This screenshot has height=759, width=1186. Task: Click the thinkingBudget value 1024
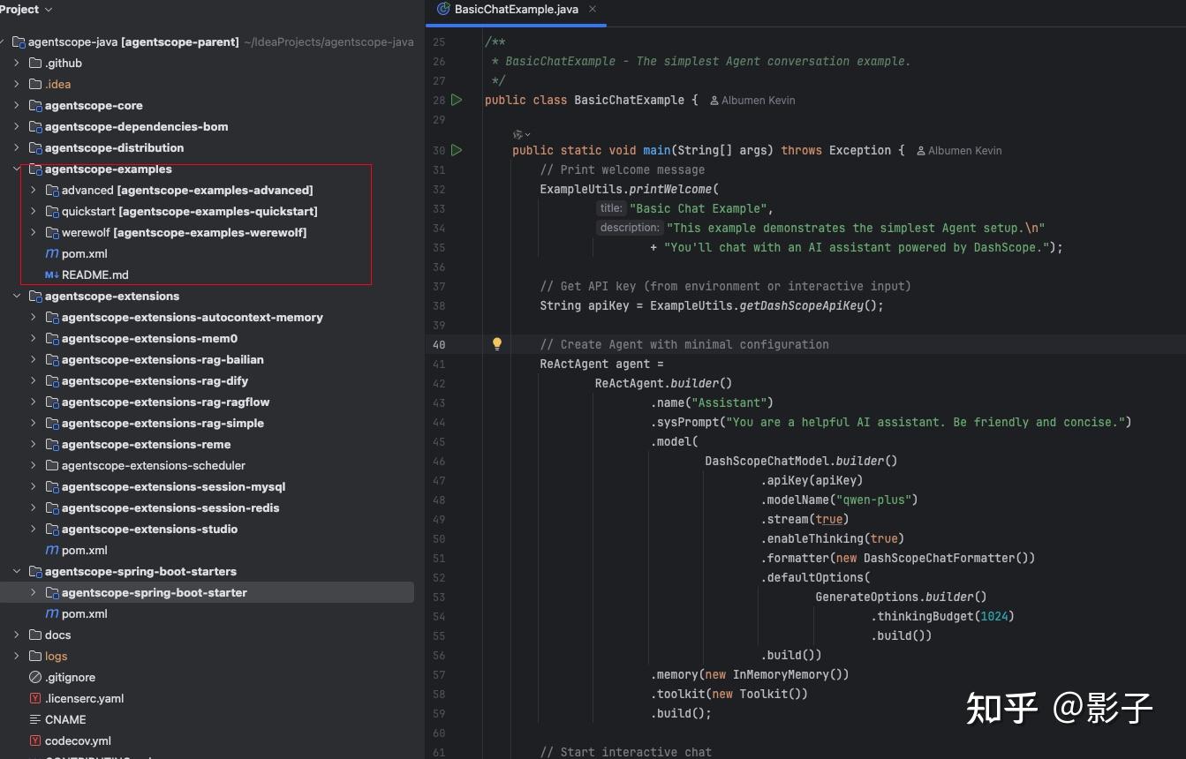point(993,616)
